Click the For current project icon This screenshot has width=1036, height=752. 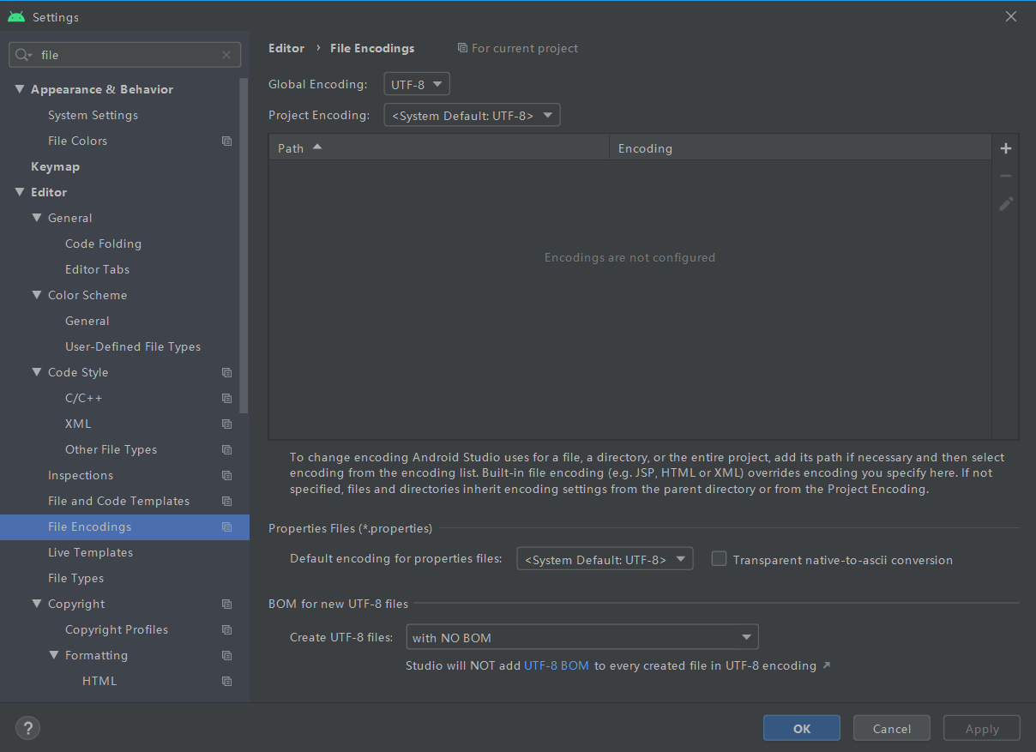click(x=462, y=48)
